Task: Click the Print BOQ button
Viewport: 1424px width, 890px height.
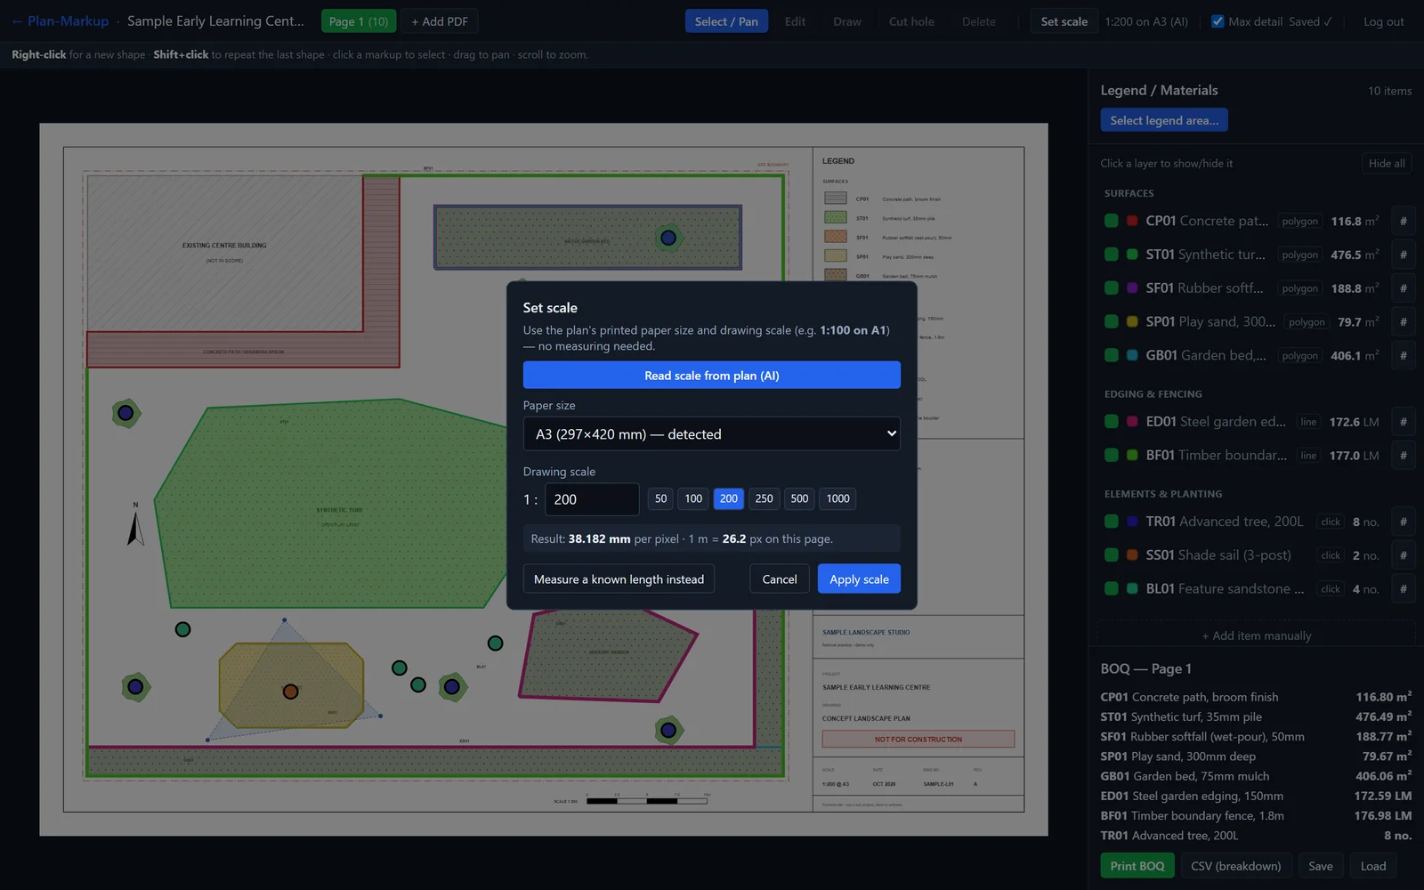Action: click(x=1137, y=866)
